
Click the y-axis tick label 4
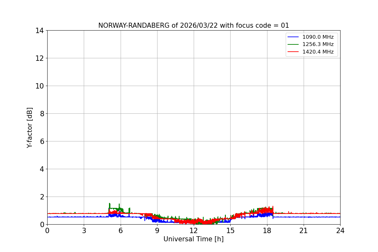click(x=42, y=169)
